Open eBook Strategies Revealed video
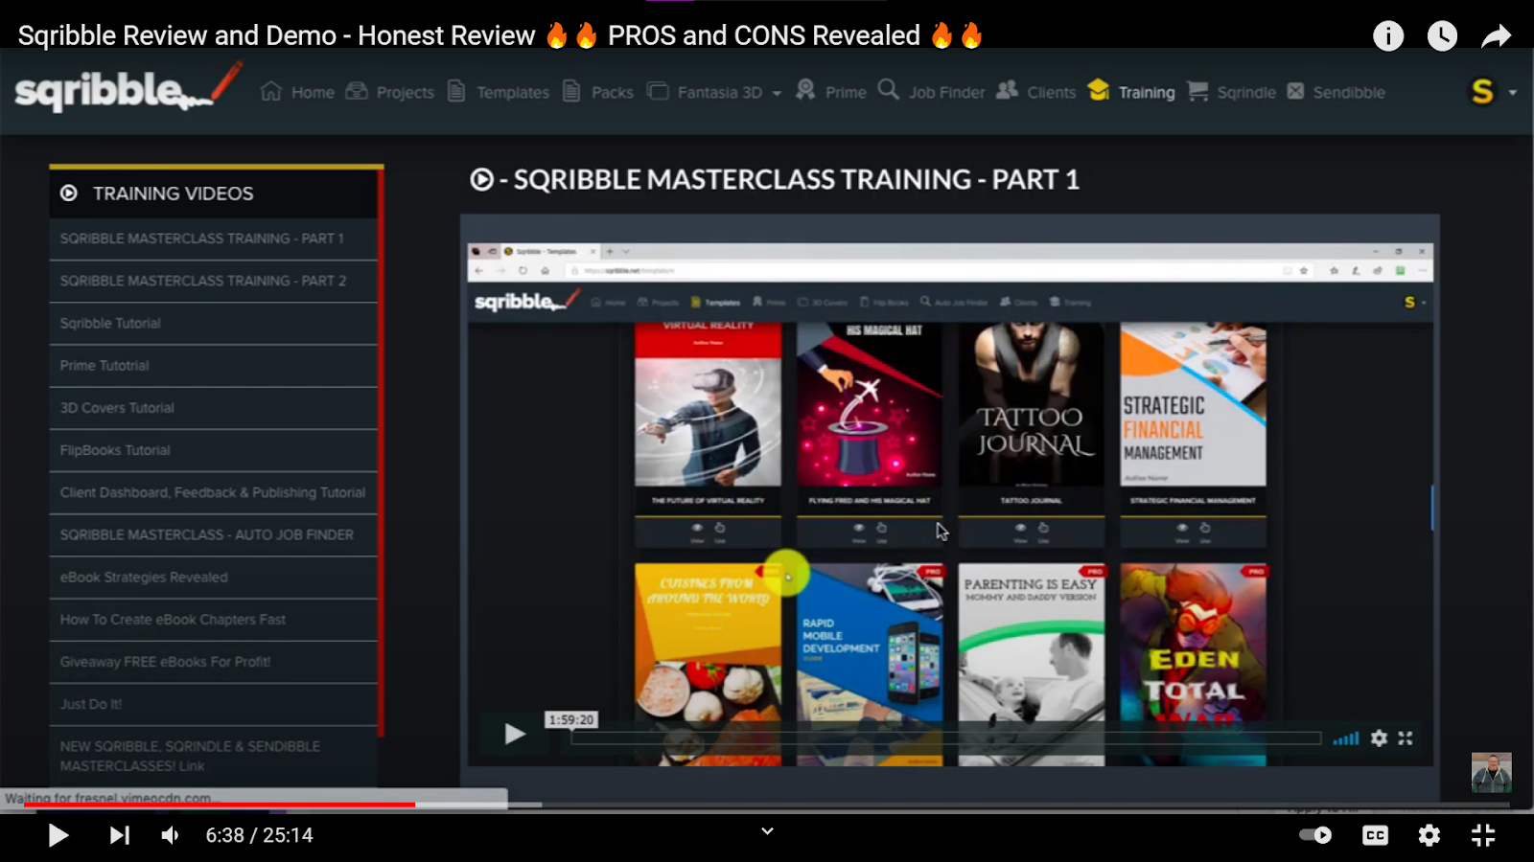1534x862 pixels. 214,577
